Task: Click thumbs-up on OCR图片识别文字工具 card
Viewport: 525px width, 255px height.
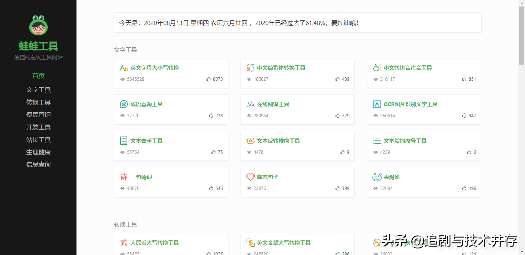Action: pos(464,116)
